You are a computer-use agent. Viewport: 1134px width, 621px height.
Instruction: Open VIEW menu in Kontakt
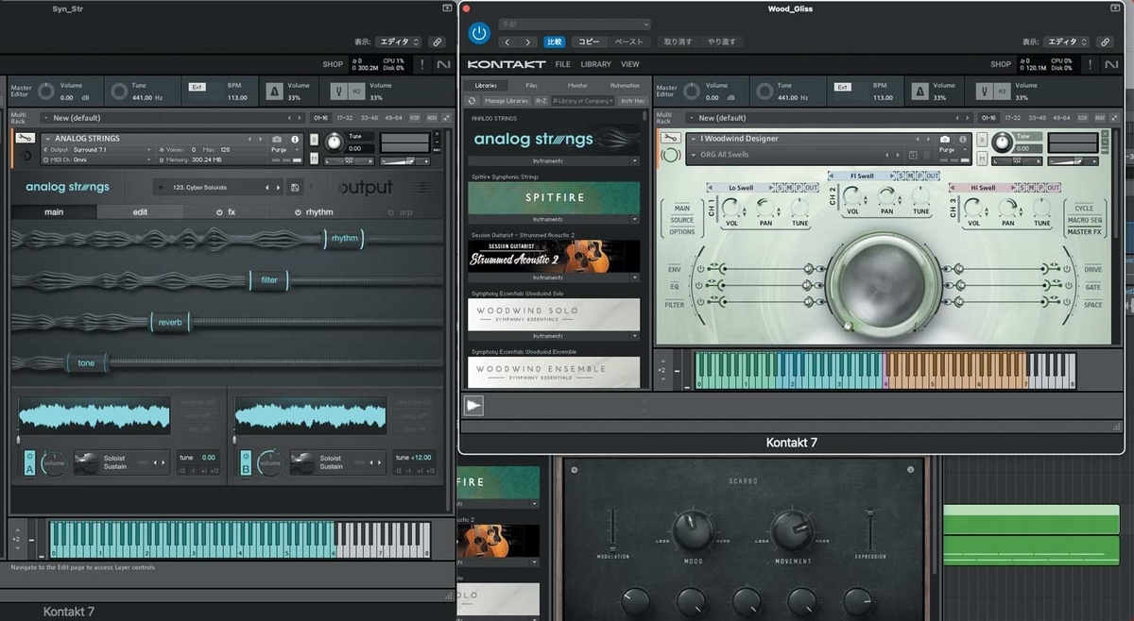(630, 64)
